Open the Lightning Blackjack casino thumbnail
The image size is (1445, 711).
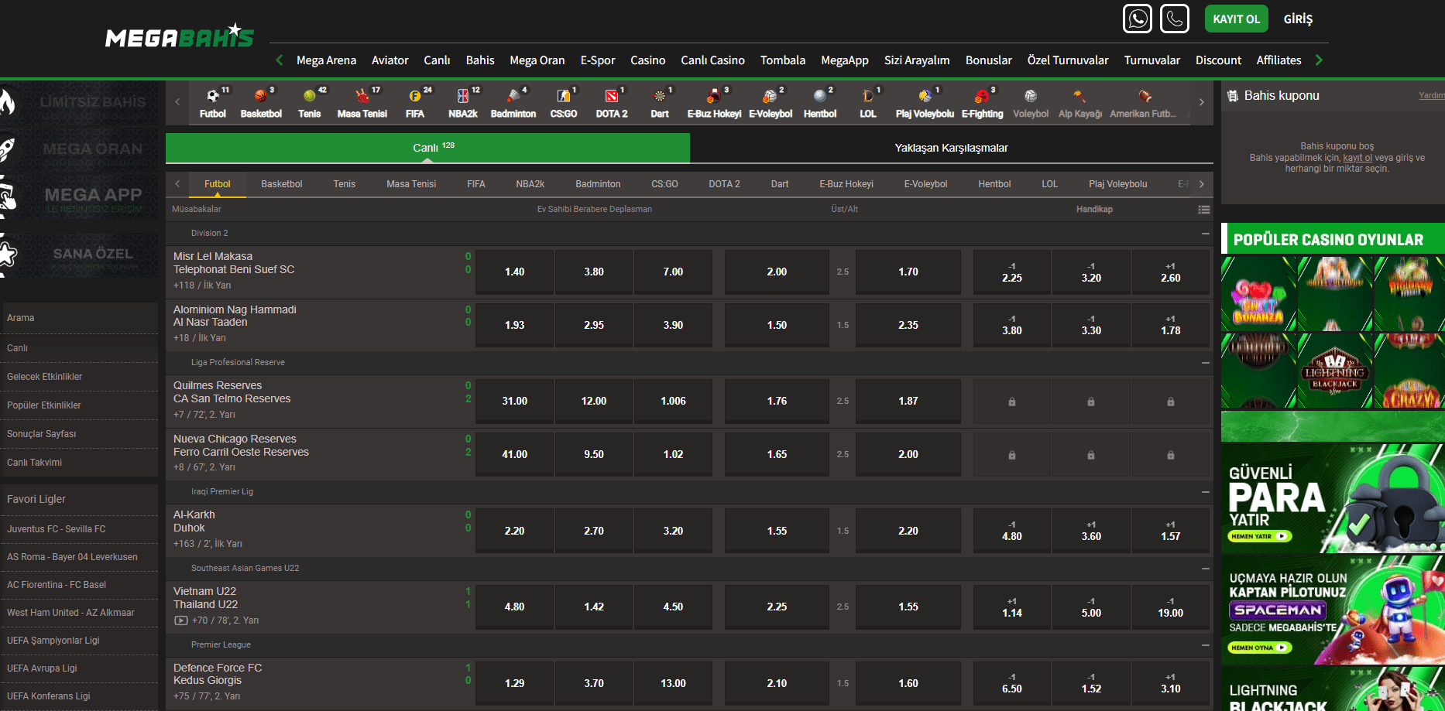tap(1335, 371)
